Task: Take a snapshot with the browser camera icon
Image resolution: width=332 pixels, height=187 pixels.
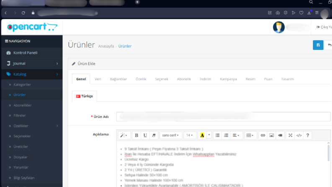Action: [x=278, y=13]
